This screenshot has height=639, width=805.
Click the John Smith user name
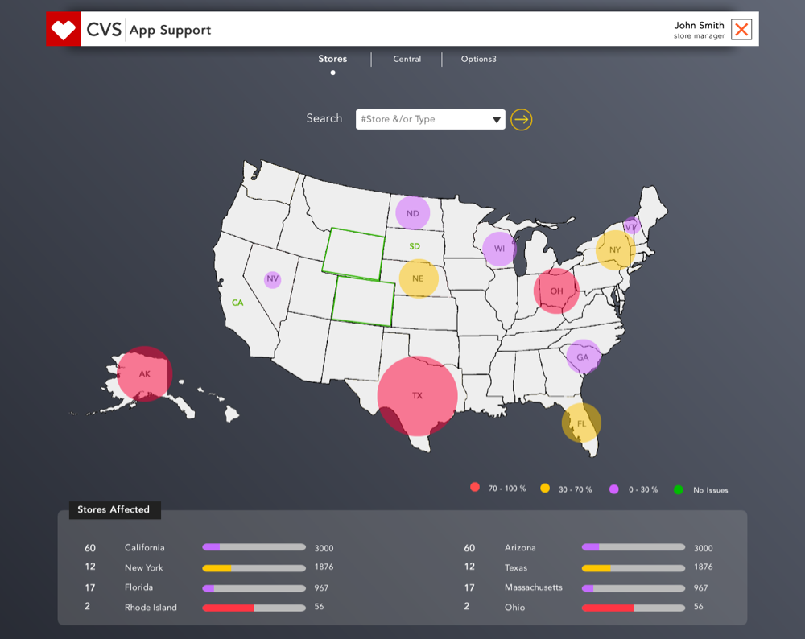699,25
